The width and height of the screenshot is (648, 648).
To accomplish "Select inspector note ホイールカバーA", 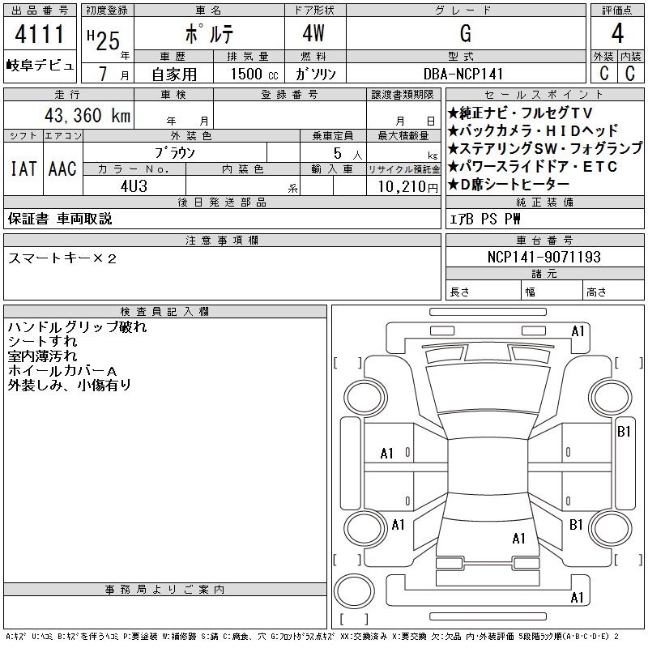I will (x=62, y=371).
